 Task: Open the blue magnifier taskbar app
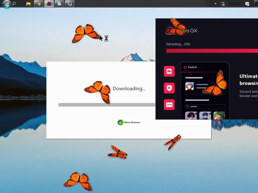(x=70, y=4)
